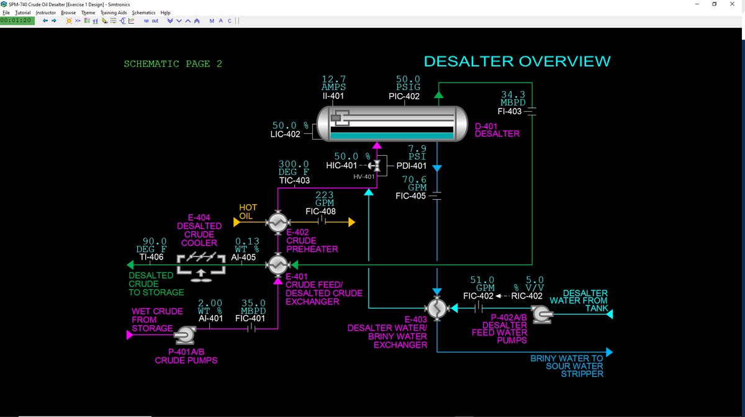Click the double up chevron fast increase
The image size is (745, 417).
tap(197, 20)
